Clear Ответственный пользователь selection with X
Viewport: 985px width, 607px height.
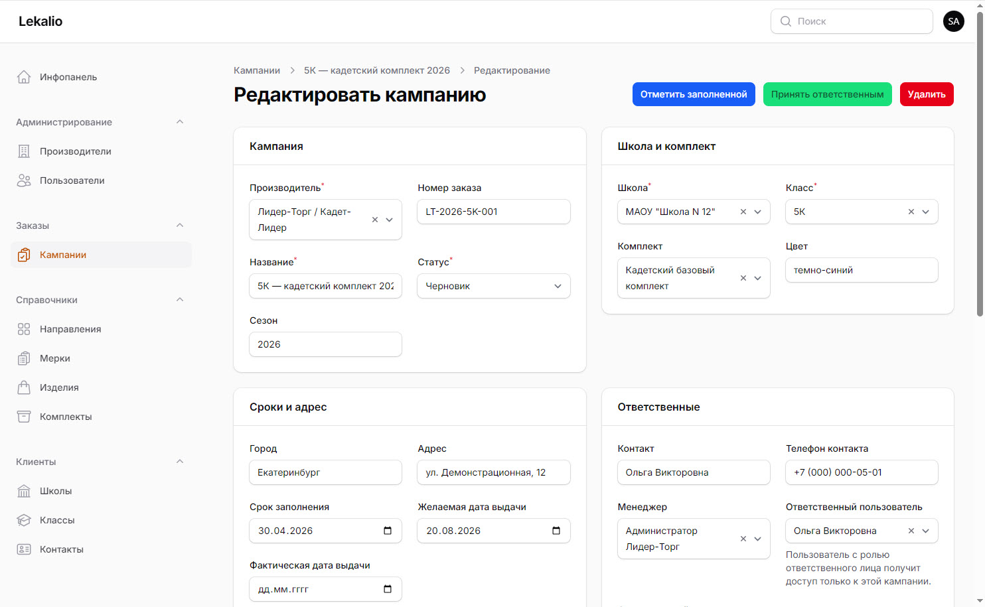pos(911,531)
